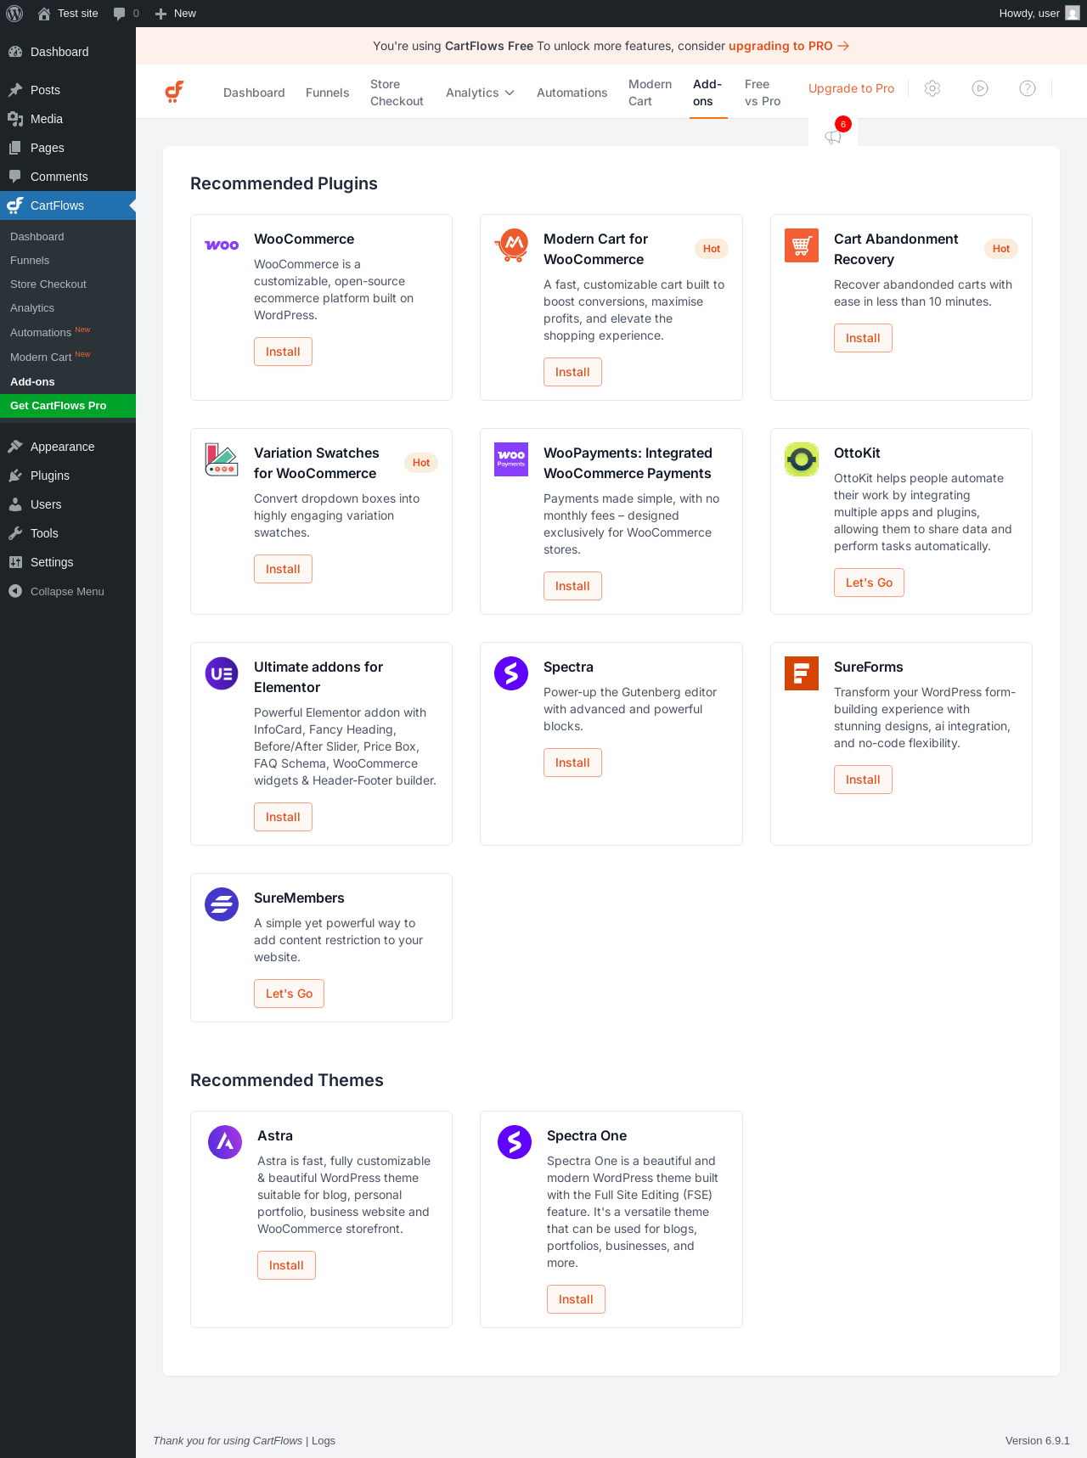
Task: Go to Pages in sidebar
Action: (x=68, y=148)
